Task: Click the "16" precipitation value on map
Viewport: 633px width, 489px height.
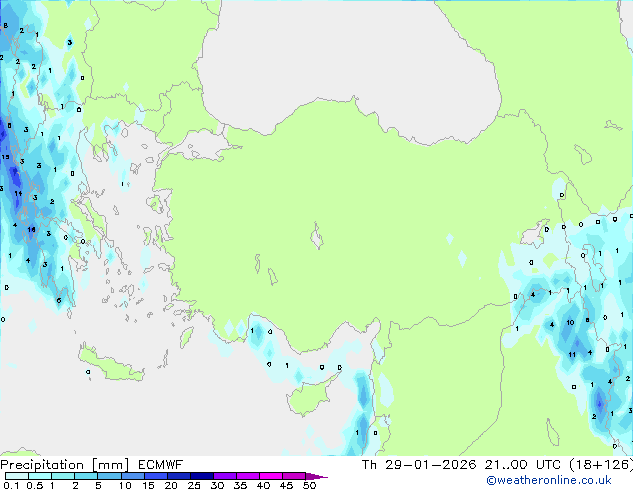Action: click(31, 230)
